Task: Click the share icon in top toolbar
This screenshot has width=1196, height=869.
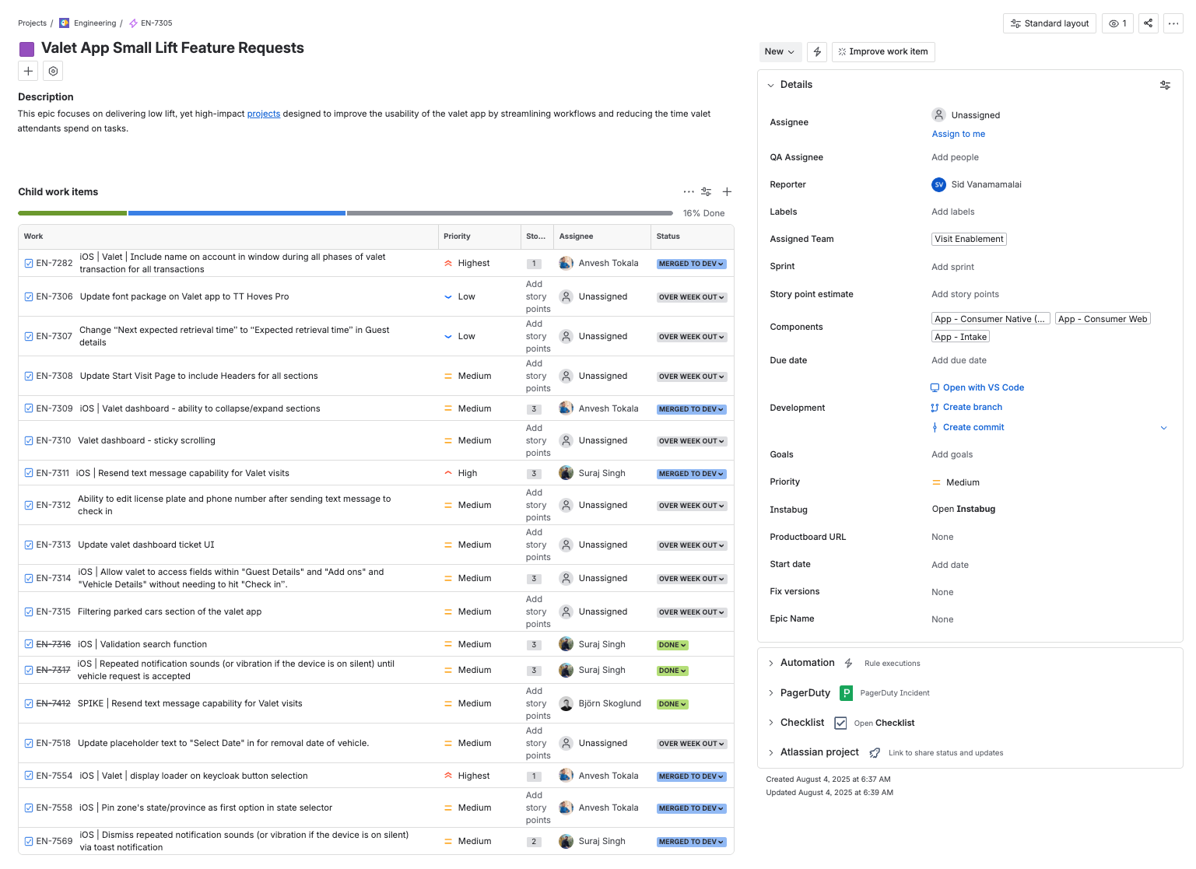Action: pos(1148,23)
